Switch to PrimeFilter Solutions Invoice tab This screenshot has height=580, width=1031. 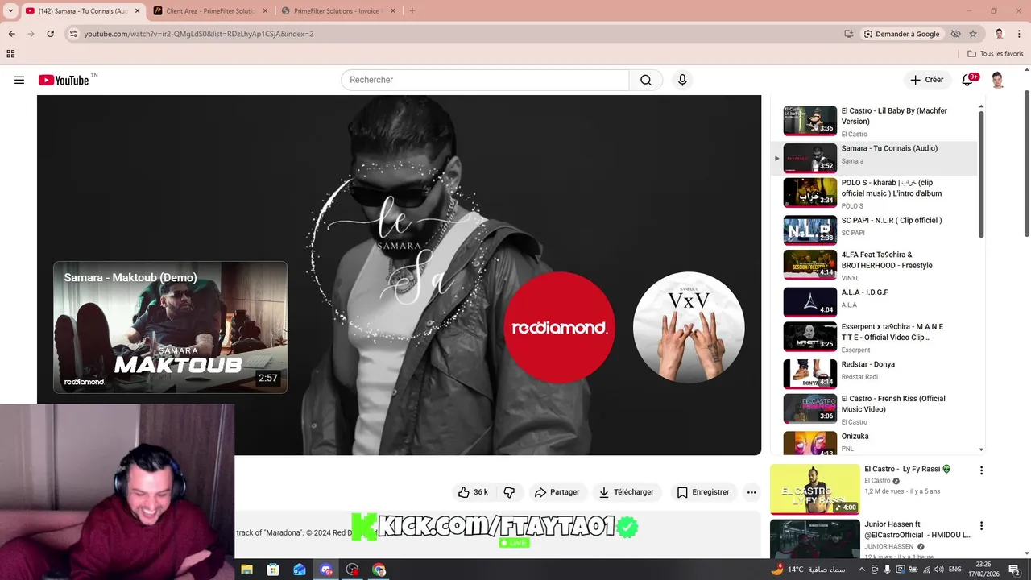338,11
